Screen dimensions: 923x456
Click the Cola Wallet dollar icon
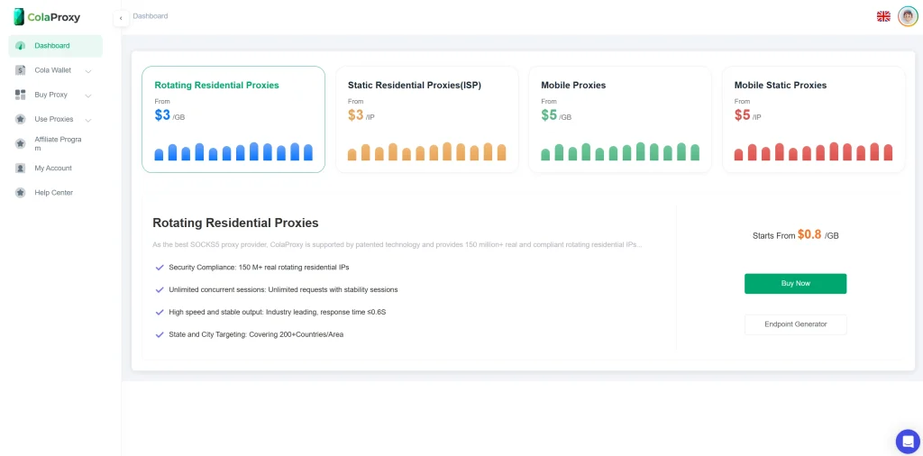pos(21,70)
